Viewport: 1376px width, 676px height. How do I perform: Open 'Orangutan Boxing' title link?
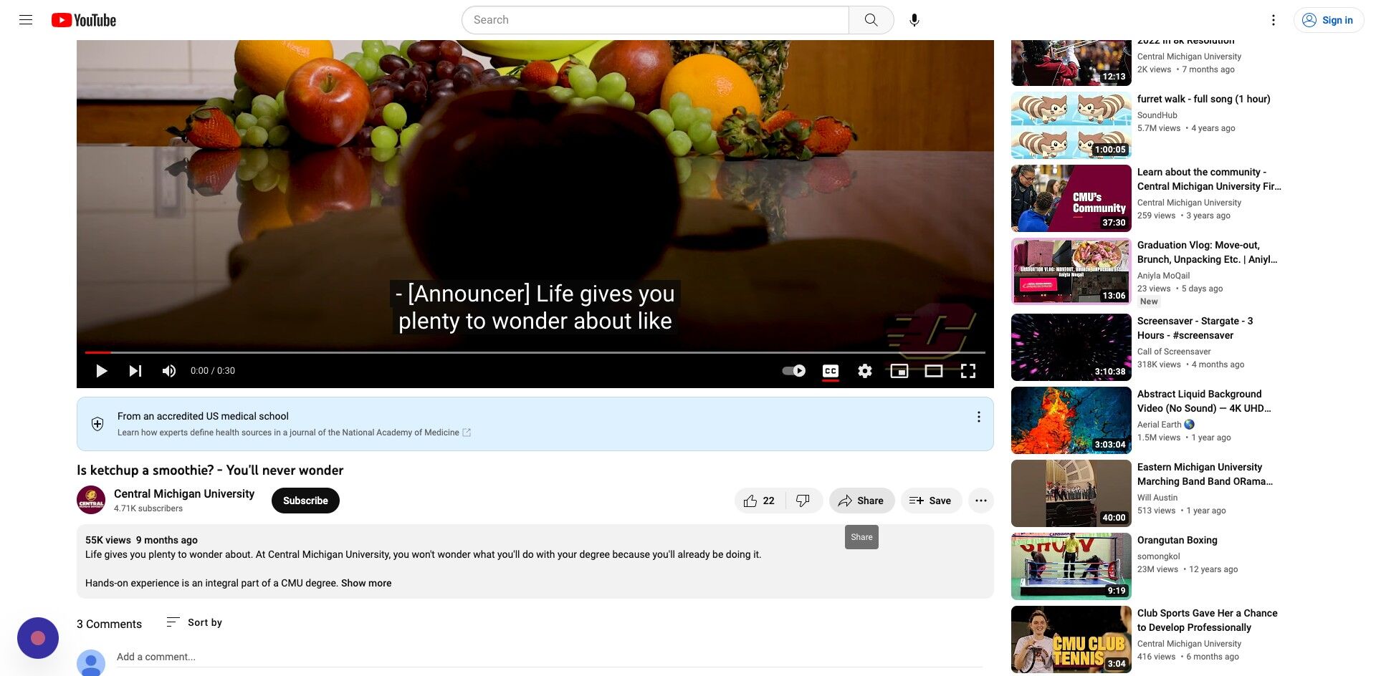tap(1177, 540)
